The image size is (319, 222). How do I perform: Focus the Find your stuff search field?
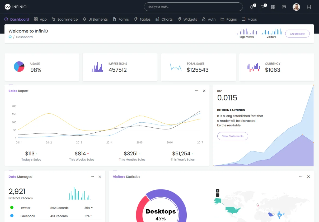click(193, 7)
